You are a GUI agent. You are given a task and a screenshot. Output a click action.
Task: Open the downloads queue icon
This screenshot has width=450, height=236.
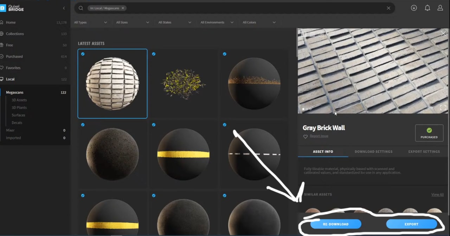pyautogui.click(x=414, y=8)
